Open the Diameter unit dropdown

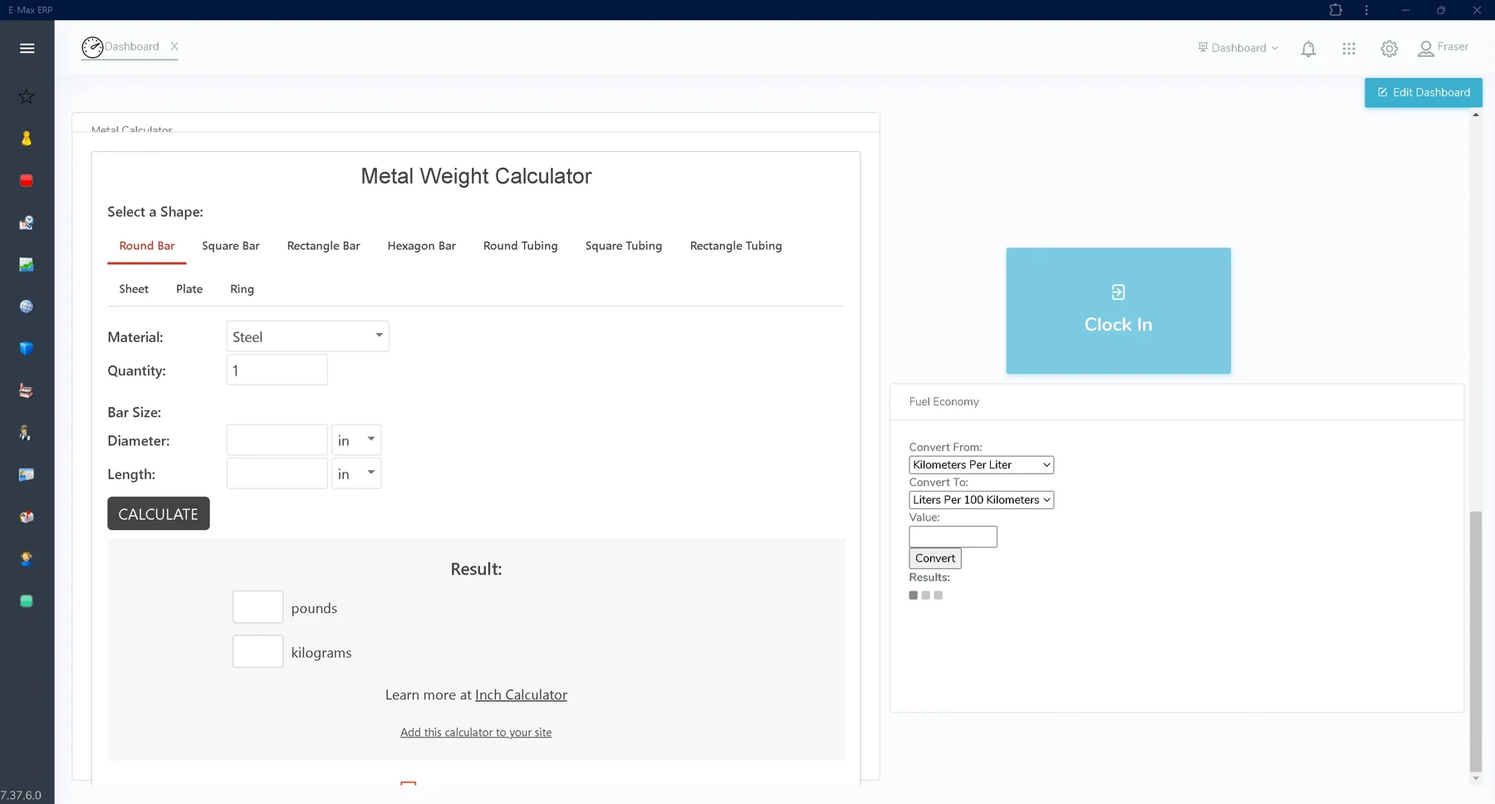pyautogui.click(x=356, y=440)
